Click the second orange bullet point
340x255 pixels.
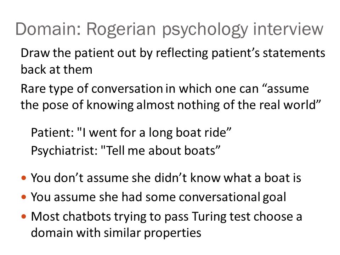click(24, 197)
